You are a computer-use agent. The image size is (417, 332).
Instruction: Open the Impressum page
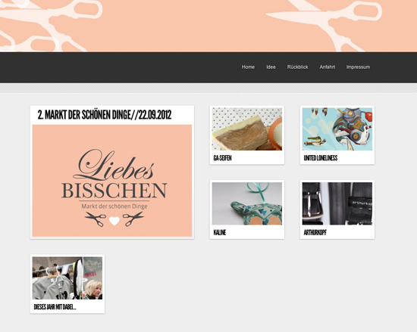[358, 67]
